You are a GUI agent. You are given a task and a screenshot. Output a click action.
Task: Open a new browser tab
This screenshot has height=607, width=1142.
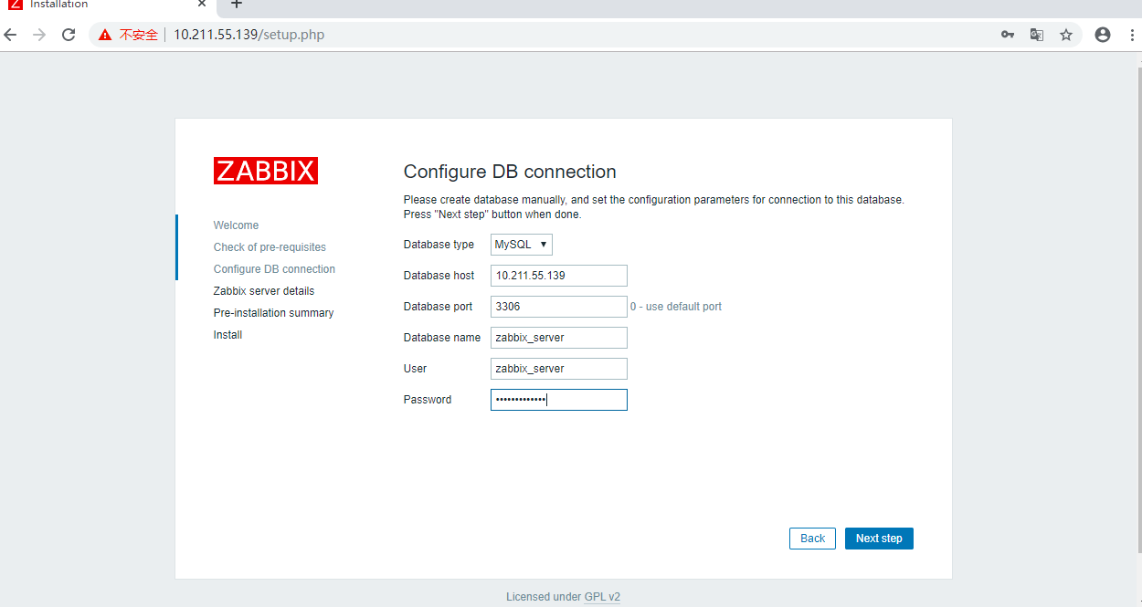(x=237, y=5)
